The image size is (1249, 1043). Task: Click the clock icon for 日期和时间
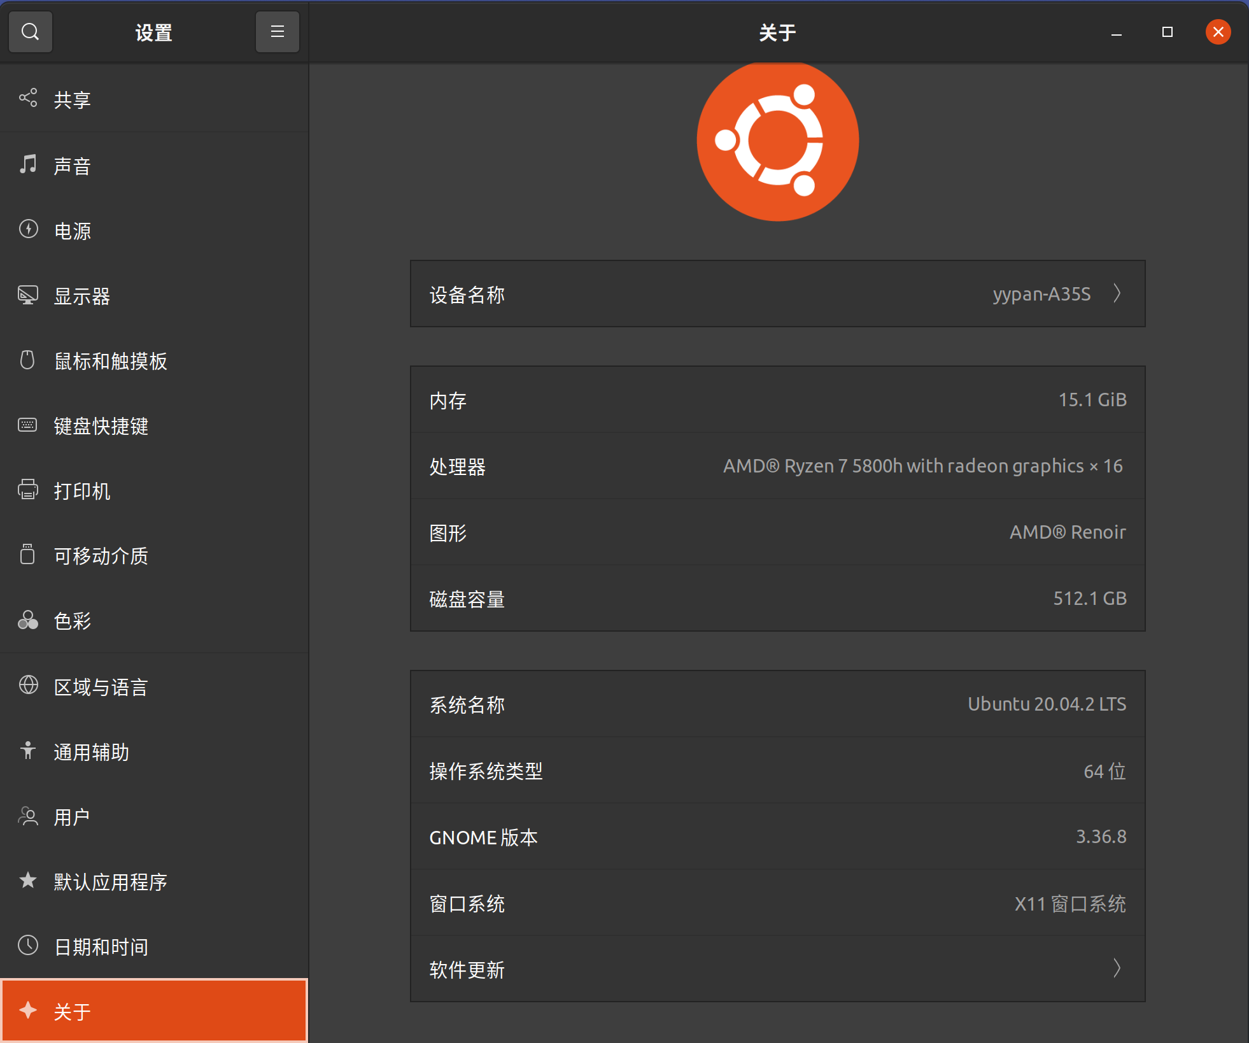[x=28, y=946]
